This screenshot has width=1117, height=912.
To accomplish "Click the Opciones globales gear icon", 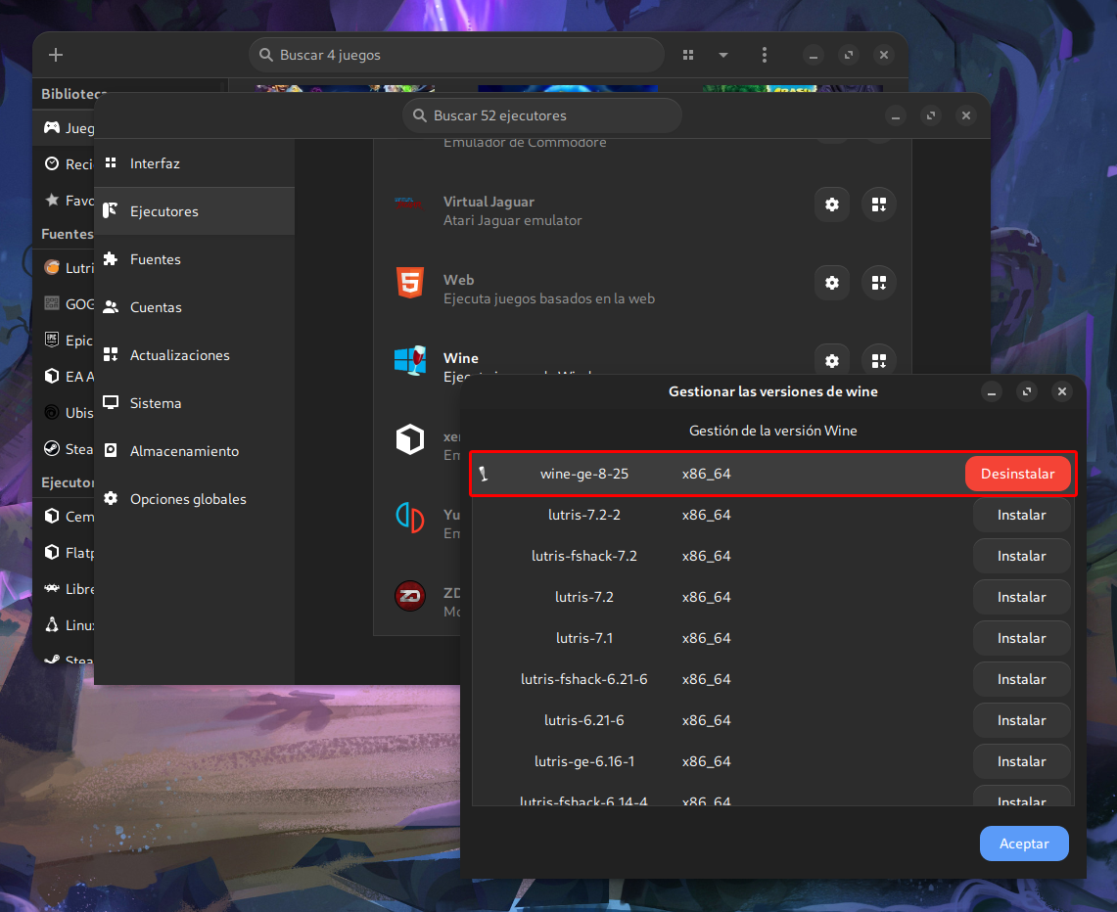I will tap(111, 498).
